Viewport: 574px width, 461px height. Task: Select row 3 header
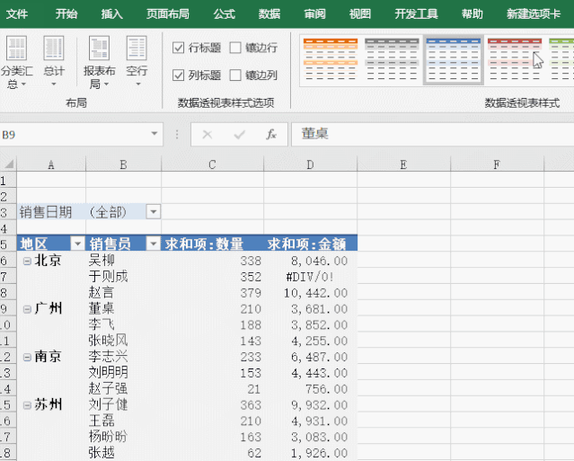[x=8, y=212]
